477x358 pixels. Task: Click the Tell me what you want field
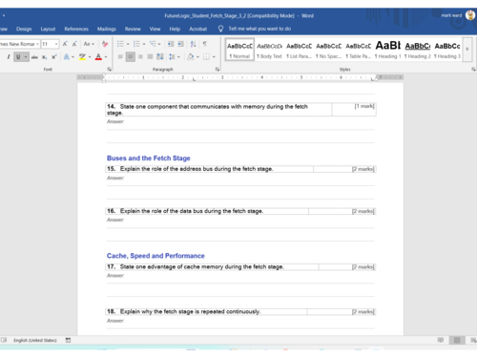pos(259,29)
